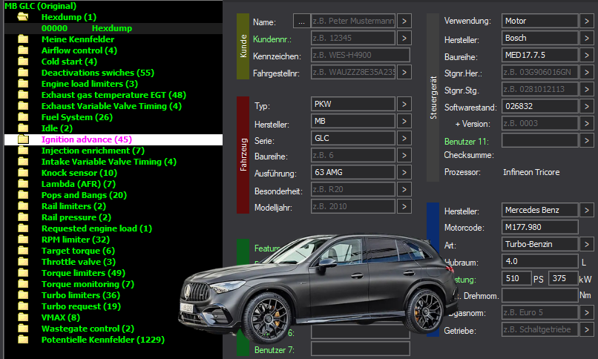Image resolution: width=598 pixels, height=359 pixels.
Task: Click the Throttle valve folder icon
Action: [x=23, y=261]
